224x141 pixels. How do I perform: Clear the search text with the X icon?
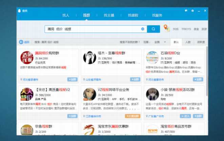point(143,29)
